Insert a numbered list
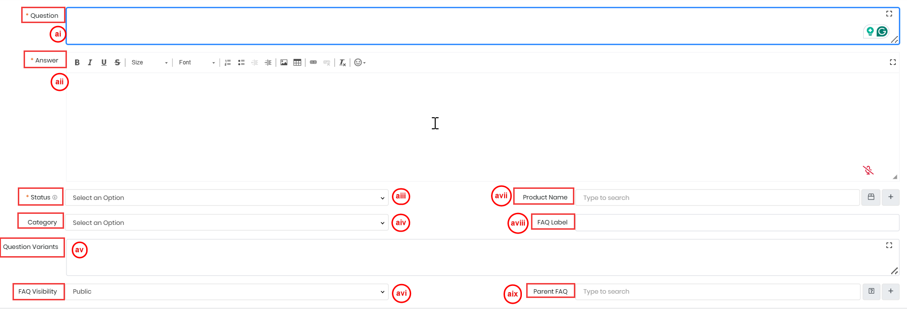 pos(228,62)
